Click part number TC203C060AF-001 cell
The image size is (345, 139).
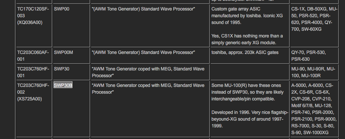[x=34, y=56]
